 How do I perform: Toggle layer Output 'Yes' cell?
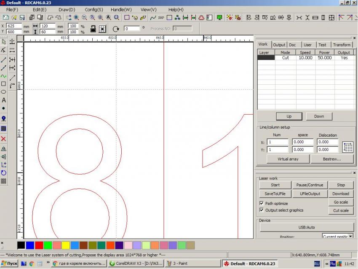[344, 58]
